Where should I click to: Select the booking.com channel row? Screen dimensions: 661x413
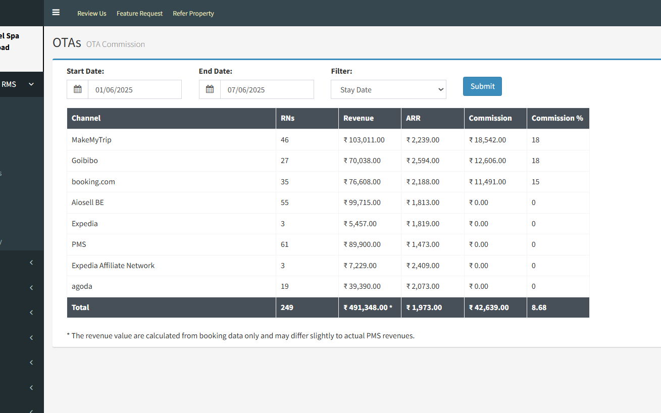[x=328, y=182]
